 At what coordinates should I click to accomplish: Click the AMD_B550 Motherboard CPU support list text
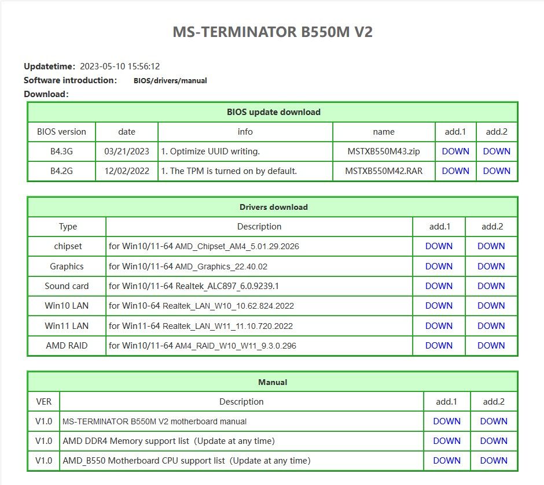(187, 461)
